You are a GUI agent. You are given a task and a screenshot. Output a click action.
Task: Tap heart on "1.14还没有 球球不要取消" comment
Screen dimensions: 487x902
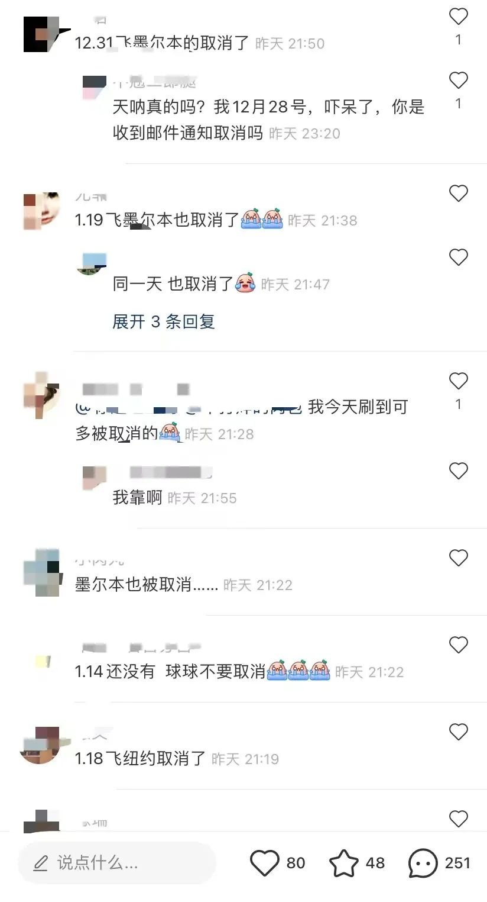(459, 645)
